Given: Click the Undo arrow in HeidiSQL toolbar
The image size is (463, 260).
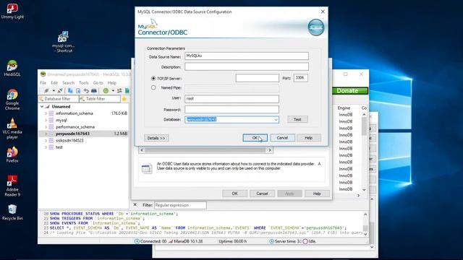Looking at the screenshot, I should 86,91.
